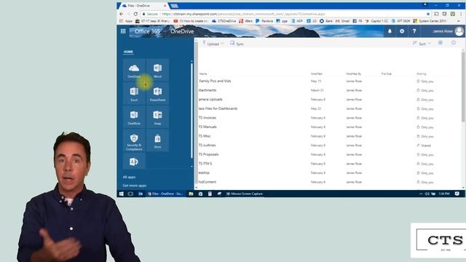Open Class Files for Dashboards folder

218,108
